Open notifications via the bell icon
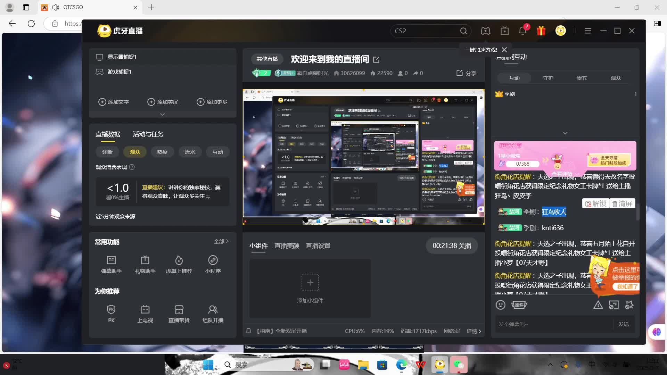 click(522, 31)
